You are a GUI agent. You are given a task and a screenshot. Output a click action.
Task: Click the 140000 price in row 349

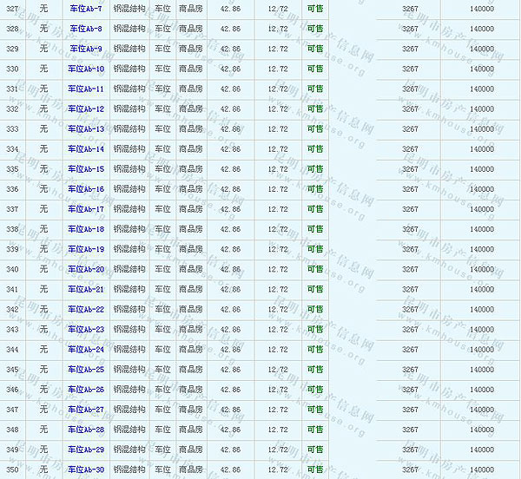[x=481, y=449]
